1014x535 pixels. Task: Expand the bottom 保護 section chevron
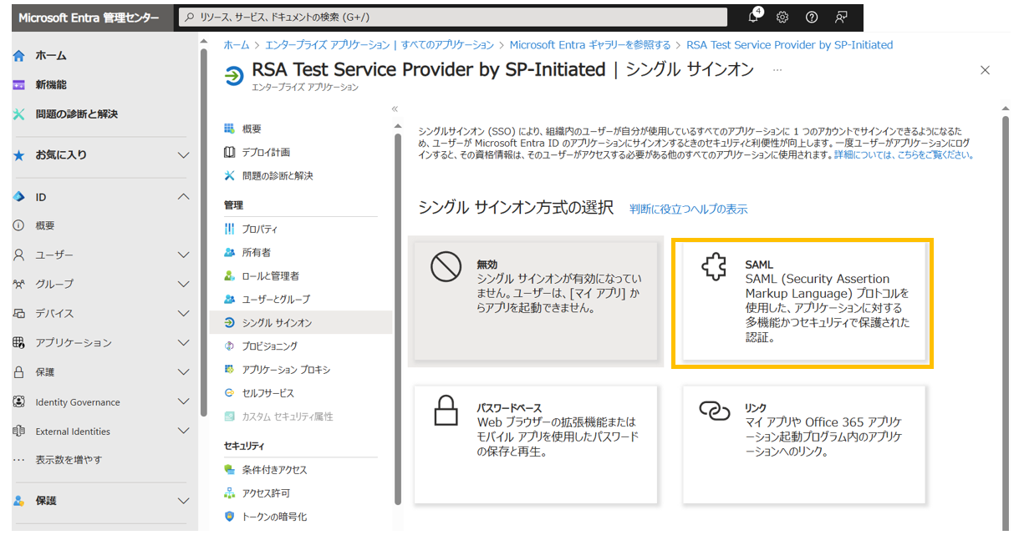click(x=184, y=501)
